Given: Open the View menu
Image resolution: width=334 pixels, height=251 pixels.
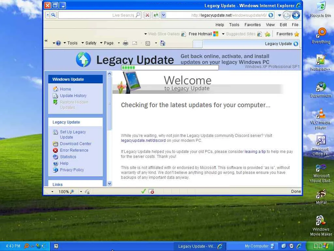Looking at the screenshot, I should point(270,25).
